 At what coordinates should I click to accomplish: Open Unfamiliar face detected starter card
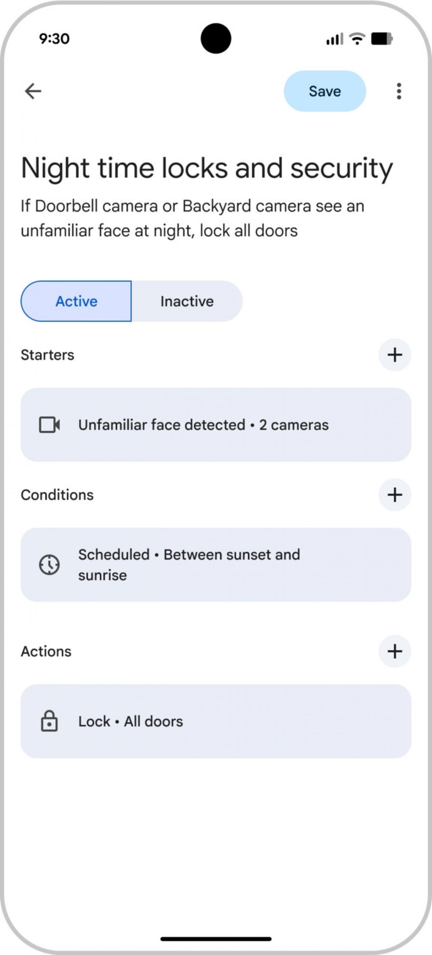point(216,425)
